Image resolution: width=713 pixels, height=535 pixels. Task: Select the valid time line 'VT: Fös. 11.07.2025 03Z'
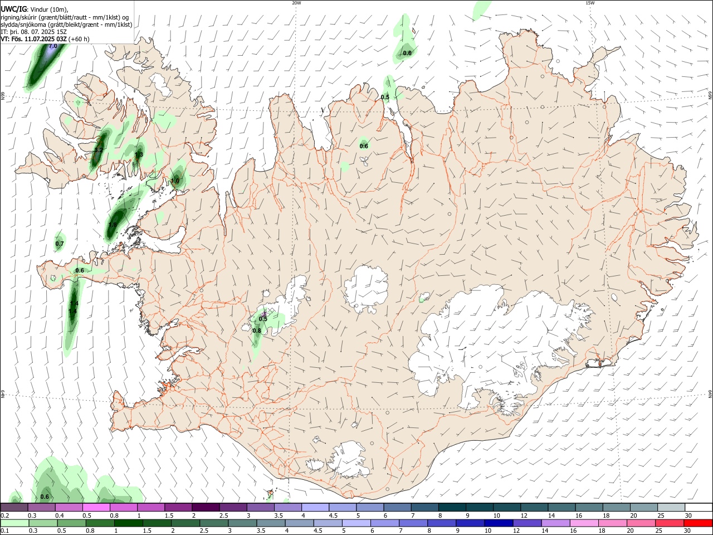(34, 39)
